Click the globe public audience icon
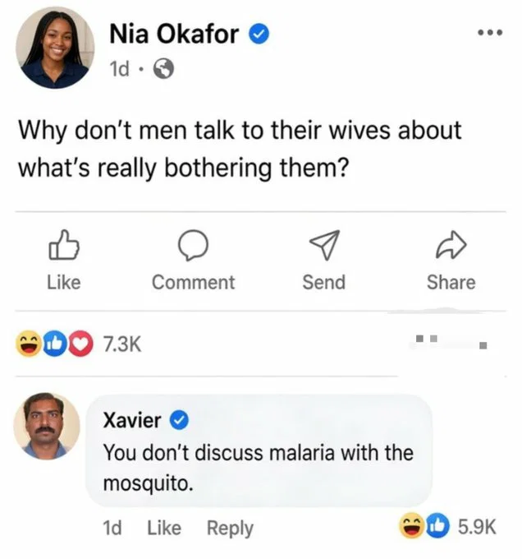 tap(163, 68)
